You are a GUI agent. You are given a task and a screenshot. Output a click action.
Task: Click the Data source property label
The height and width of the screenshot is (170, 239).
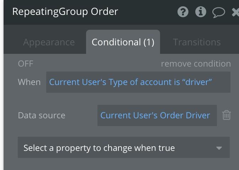tap(42, 115)
